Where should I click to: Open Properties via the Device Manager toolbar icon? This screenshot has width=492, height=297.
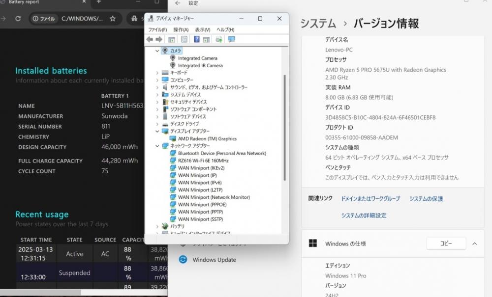pos(184,39)
